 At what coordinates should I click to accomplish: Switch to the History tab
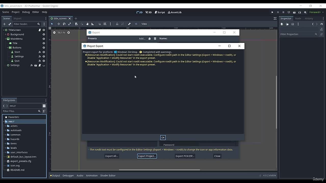[x=309, y=18]
